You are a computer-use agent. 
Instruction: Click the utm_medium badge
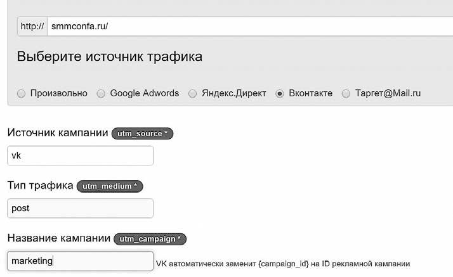110,186
